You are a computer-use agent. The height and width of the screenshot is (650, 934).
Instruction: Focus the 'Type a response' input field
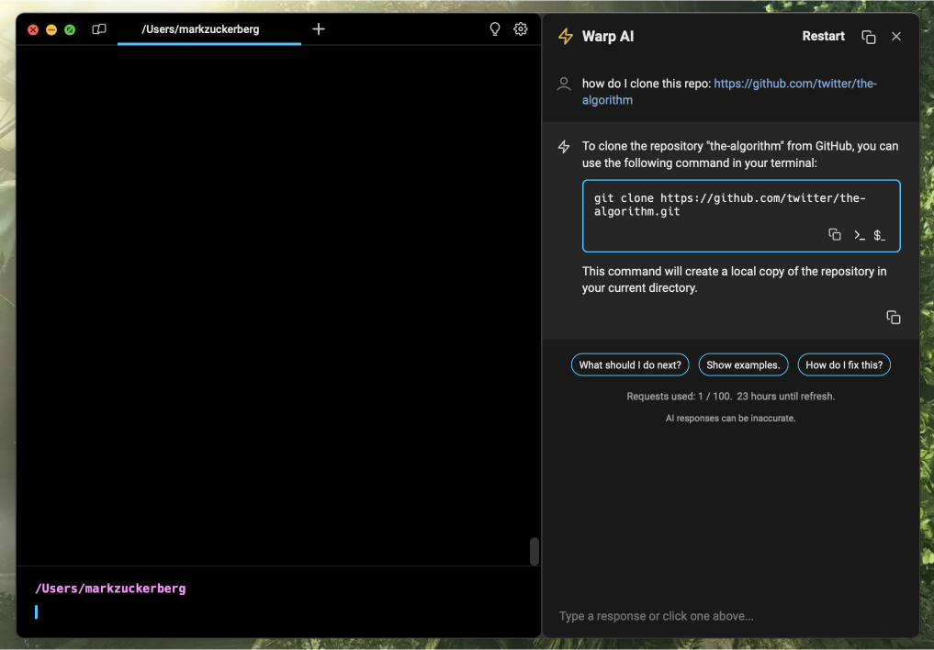point(730,616)
